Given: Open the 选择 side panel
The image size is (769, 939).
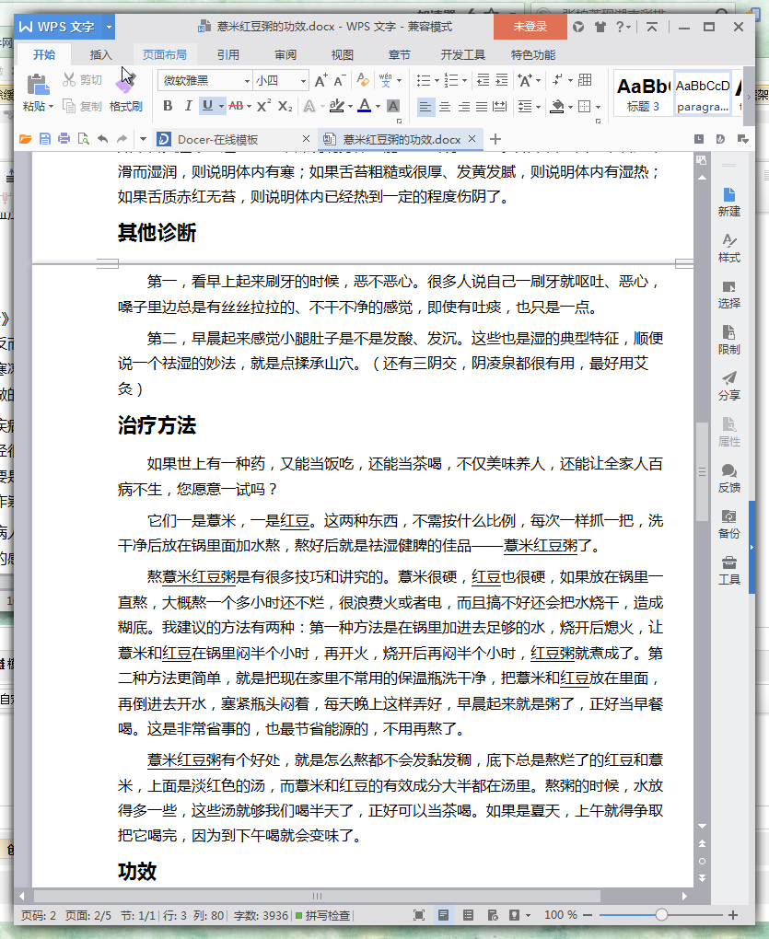Looking at the screenshot, I should click(728, 294).
